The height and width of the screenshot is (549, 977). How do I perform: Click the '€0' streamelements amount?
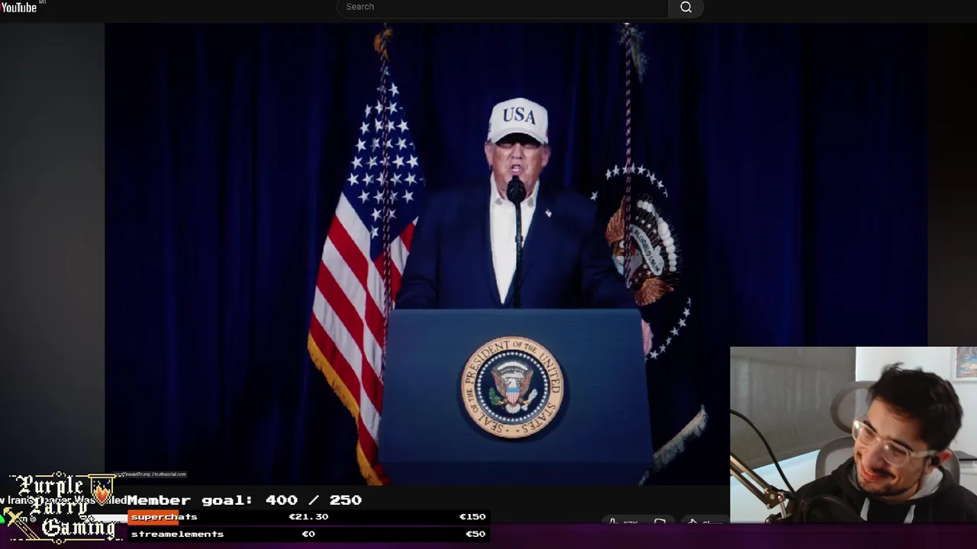point(308,534)
